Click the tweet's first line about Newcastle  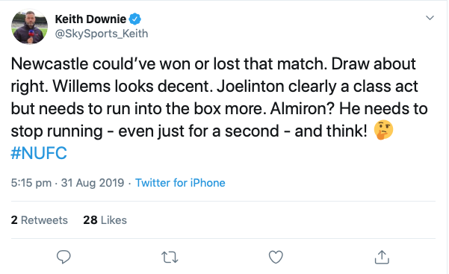[x=213, y=63]
